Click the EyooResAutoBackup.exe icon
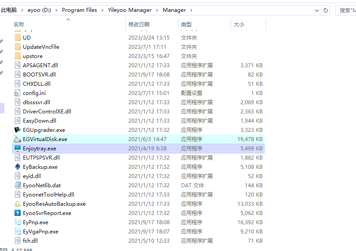 click(x=18, y=204)
